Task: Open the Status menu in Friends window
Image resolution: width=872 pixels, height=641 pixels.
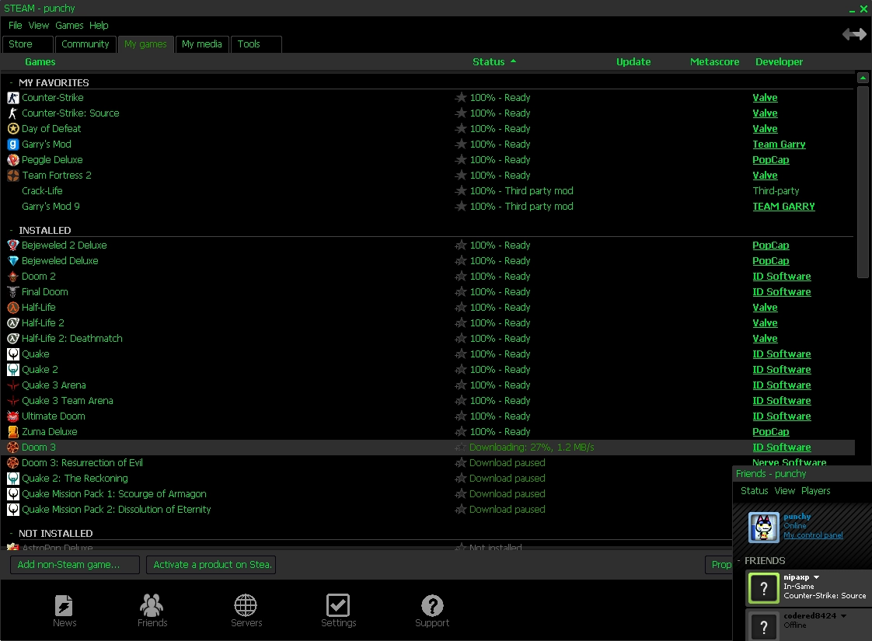Action: 754,491
